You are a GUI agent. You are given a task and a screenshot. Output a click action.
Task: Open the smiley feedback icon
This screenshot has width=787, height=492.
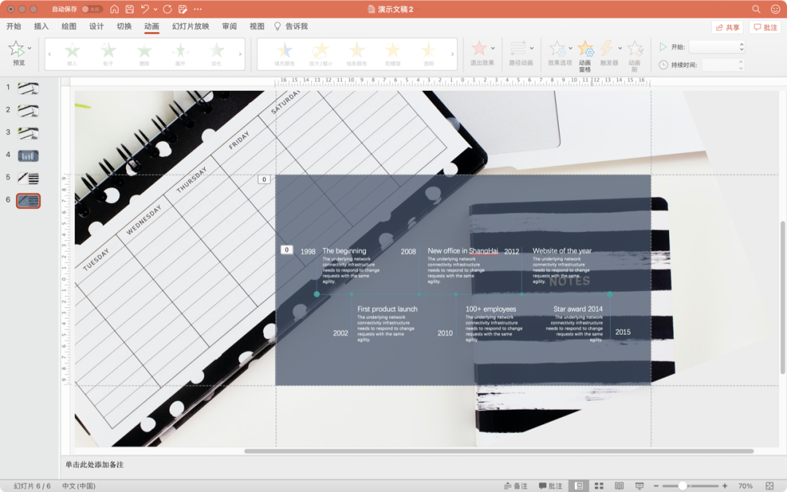[775, 9]
